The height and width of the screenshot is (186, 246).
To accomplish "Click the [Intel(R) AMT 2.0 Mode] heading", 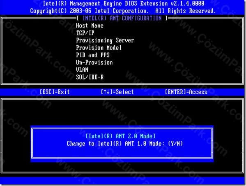I will (x=120, y=136).
